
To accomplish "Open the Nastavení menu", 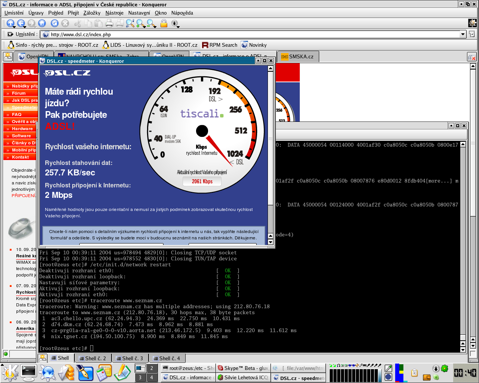I will (x=139, y=13).
